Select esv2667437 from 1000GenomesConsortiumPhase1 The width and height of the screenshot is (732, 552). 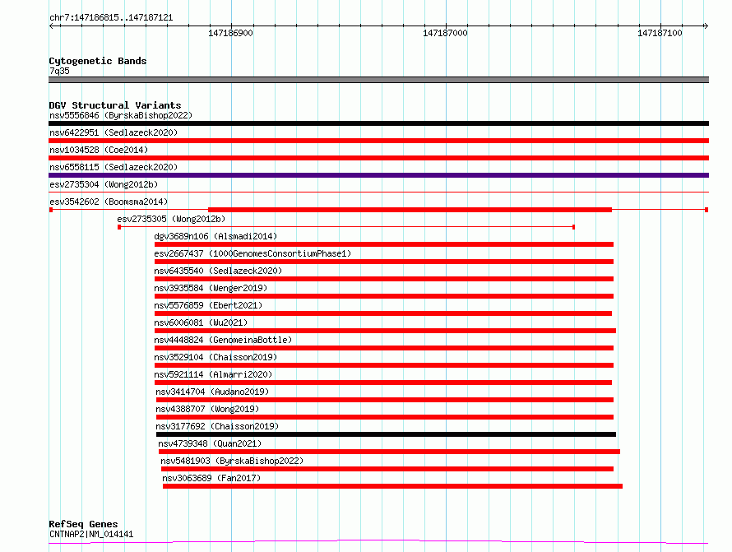[x=252, y=253]
